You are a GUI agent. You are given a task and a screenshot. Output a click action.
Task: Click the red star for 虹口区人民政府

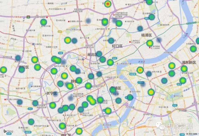tap(130, 42)
